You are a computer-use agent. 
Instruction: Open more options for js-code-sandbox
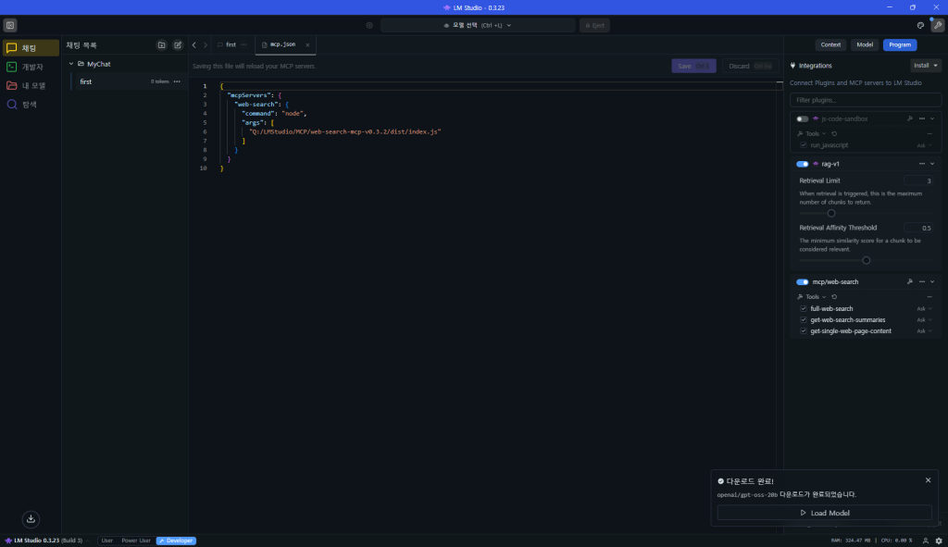click(x=922, y=118)
